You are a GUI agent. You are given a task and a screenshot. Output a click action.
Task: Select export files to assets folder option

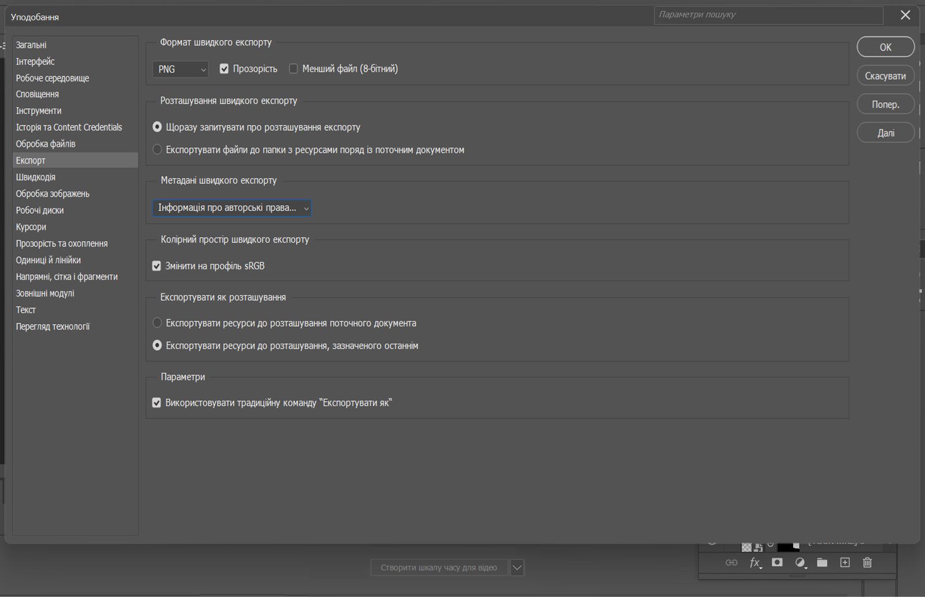click(157, 150)
